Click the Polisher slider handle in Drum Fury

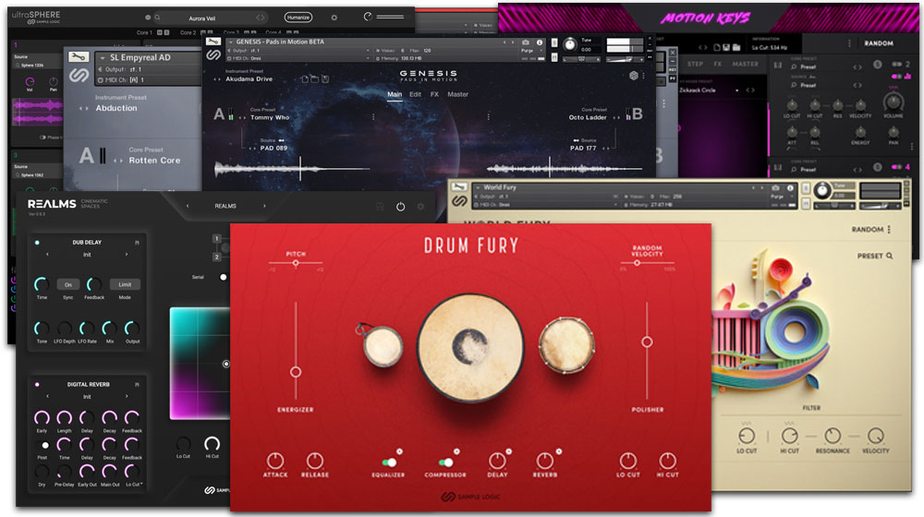[x=647, y=343]
